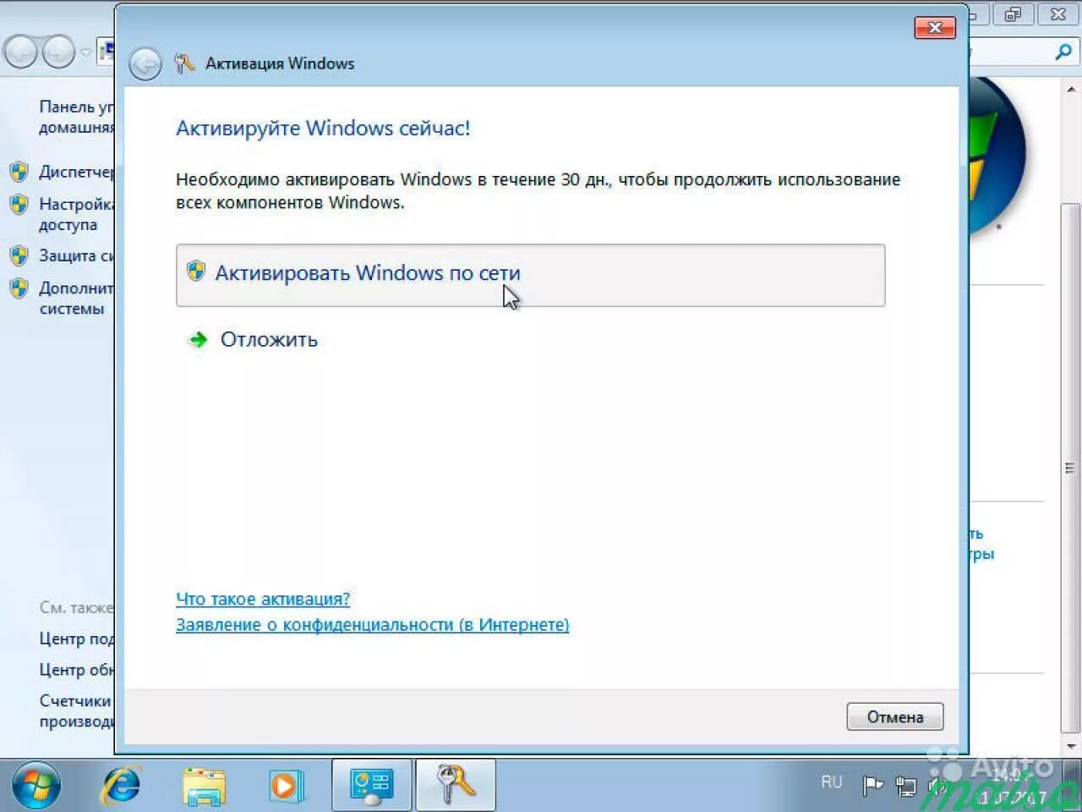Open Action Center flag in tray
The height and width of the screenshot is (812, 1082).
coord(873,787)
